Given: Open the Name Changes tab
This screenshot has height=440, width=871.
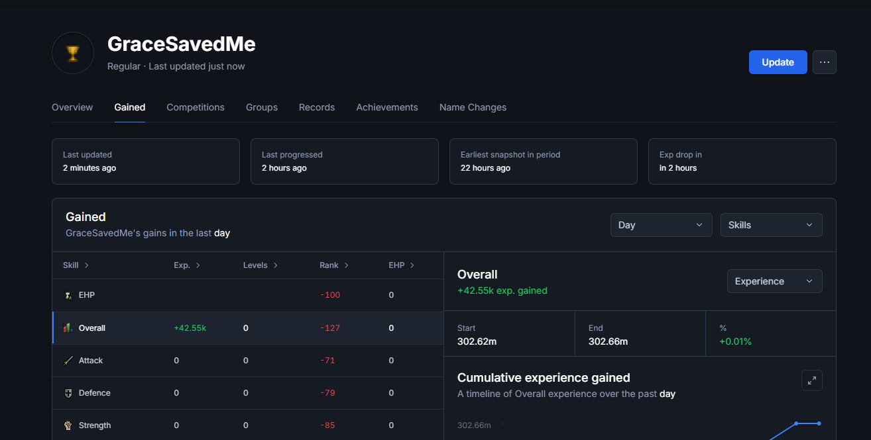Looking at the screenshot, I should [473, 107].
